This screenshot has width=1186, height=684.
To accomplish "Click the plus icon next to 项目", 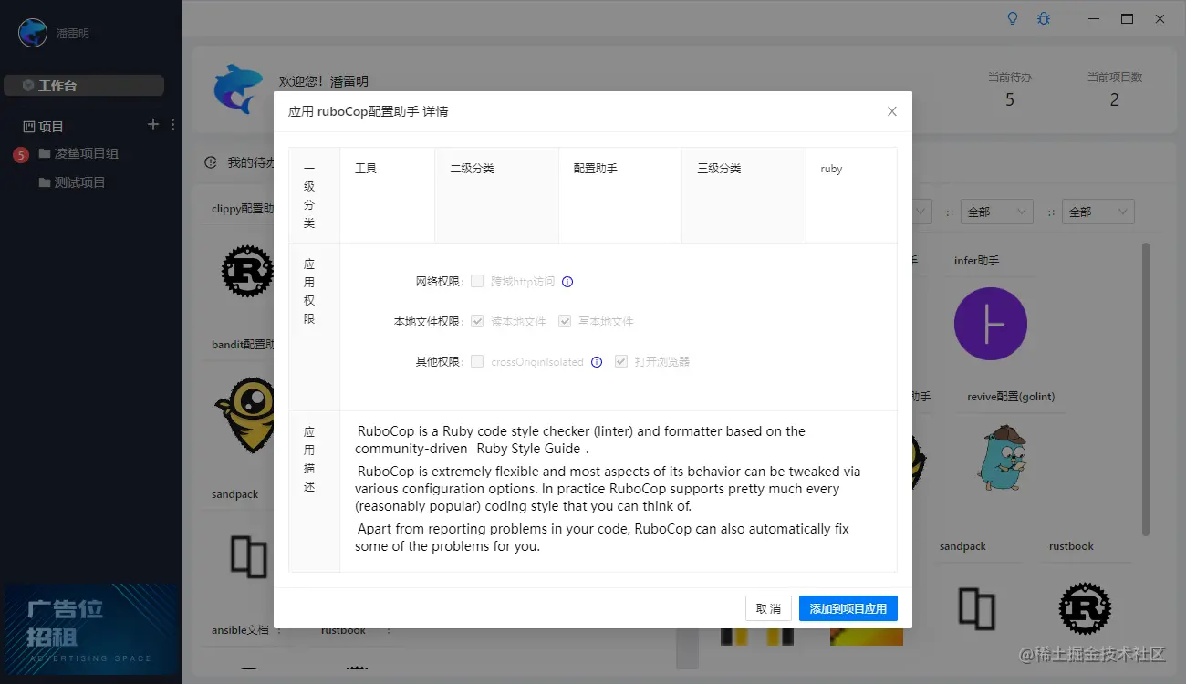I will tap(153, 124).
